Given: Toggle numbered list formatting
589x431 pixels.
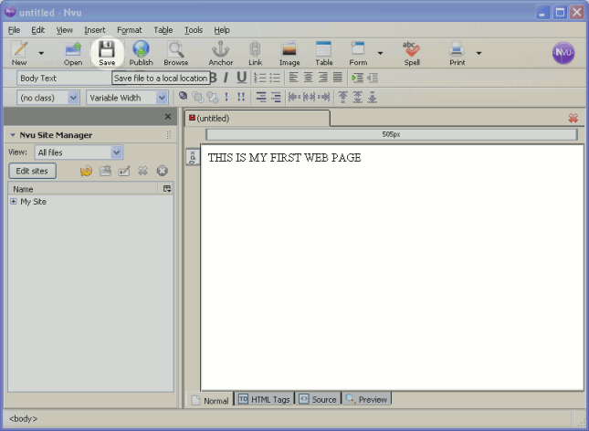Looking at the screenshot, I should click(259, 78).
